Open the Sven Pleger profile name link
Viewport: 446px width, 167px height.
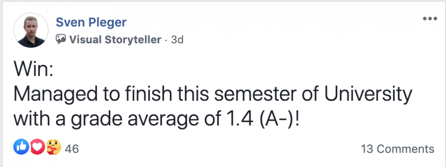tap(91, 22)
